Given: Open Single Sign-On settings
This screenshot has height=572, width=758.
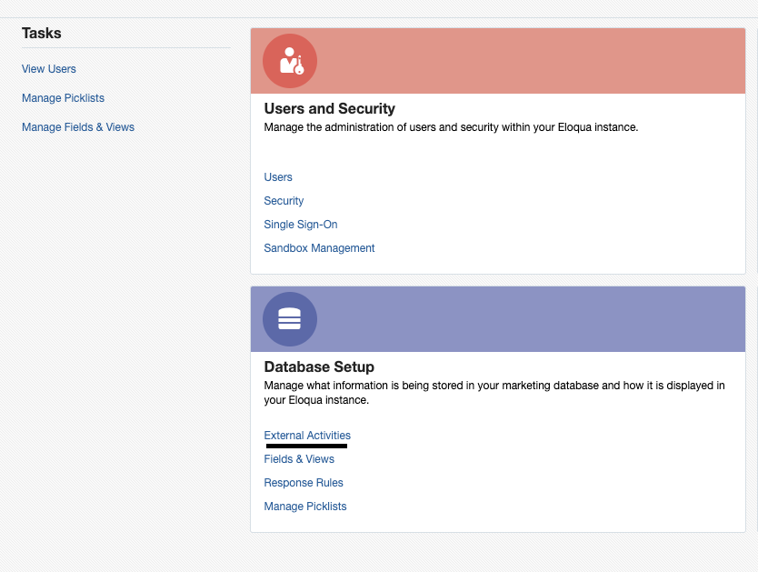Looking at the screenshot, I should click(x=301, y=225).
